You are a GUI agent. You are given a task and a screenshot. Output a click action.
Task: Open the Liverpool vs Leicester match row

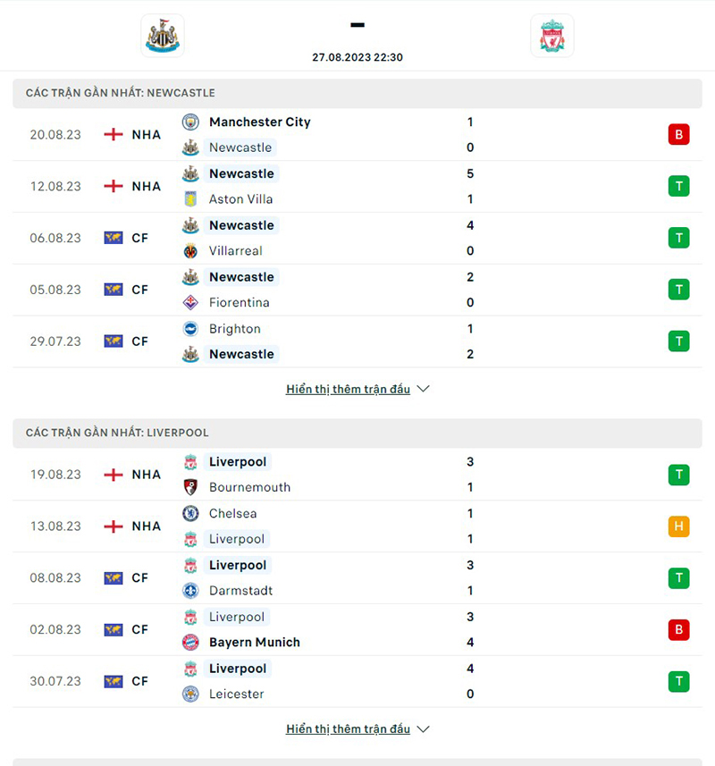pos(357,681)
